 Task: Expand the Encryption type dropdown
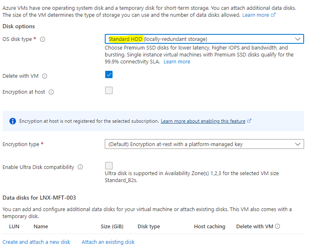(204, 144)
